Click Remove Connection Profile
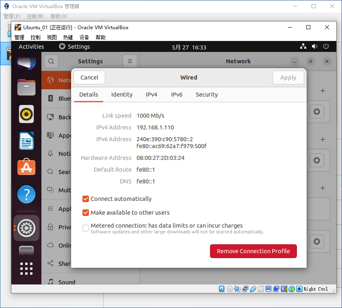 [253, 251]
